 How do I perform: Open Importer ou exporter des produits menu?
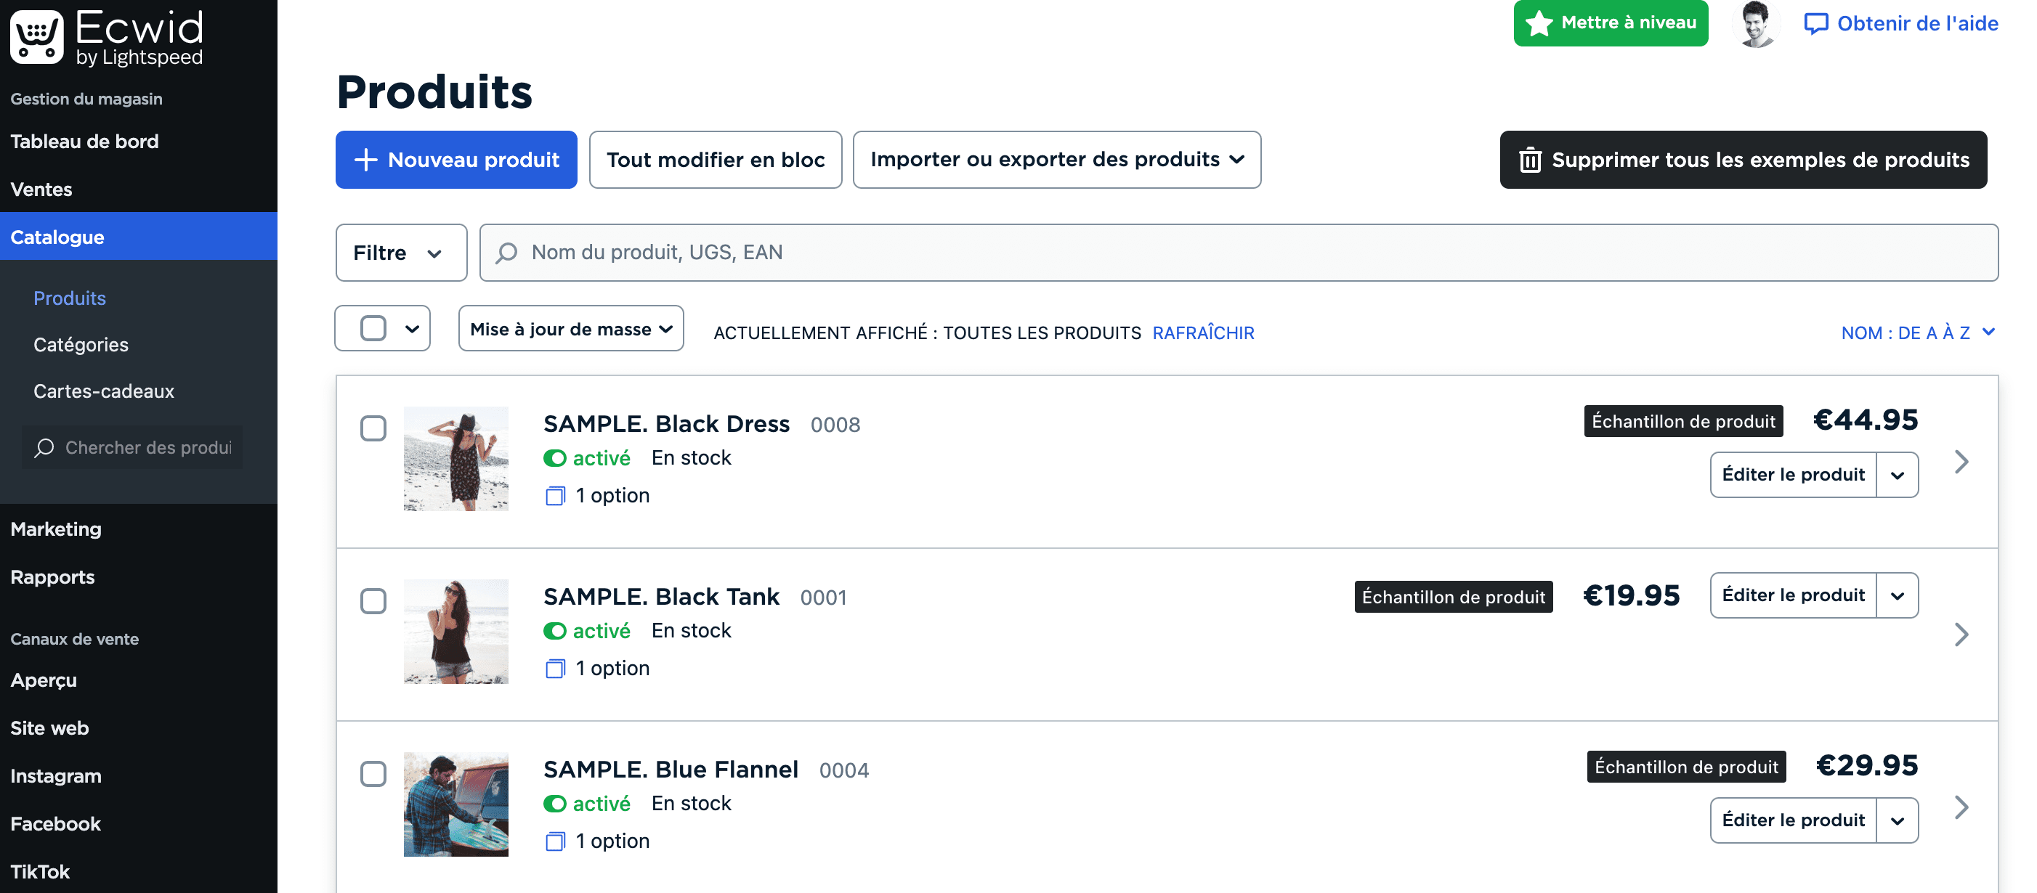point(1056,160)
